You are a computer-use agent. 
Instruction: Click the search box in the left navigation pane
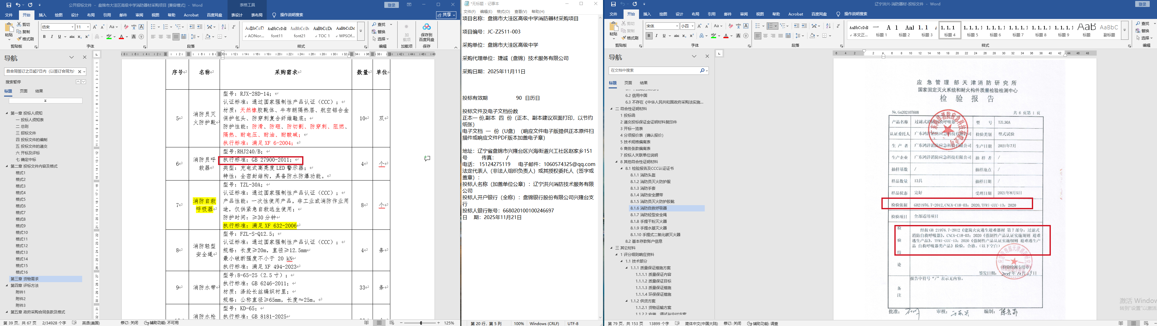pyautogui.click(x=45, y=71)
